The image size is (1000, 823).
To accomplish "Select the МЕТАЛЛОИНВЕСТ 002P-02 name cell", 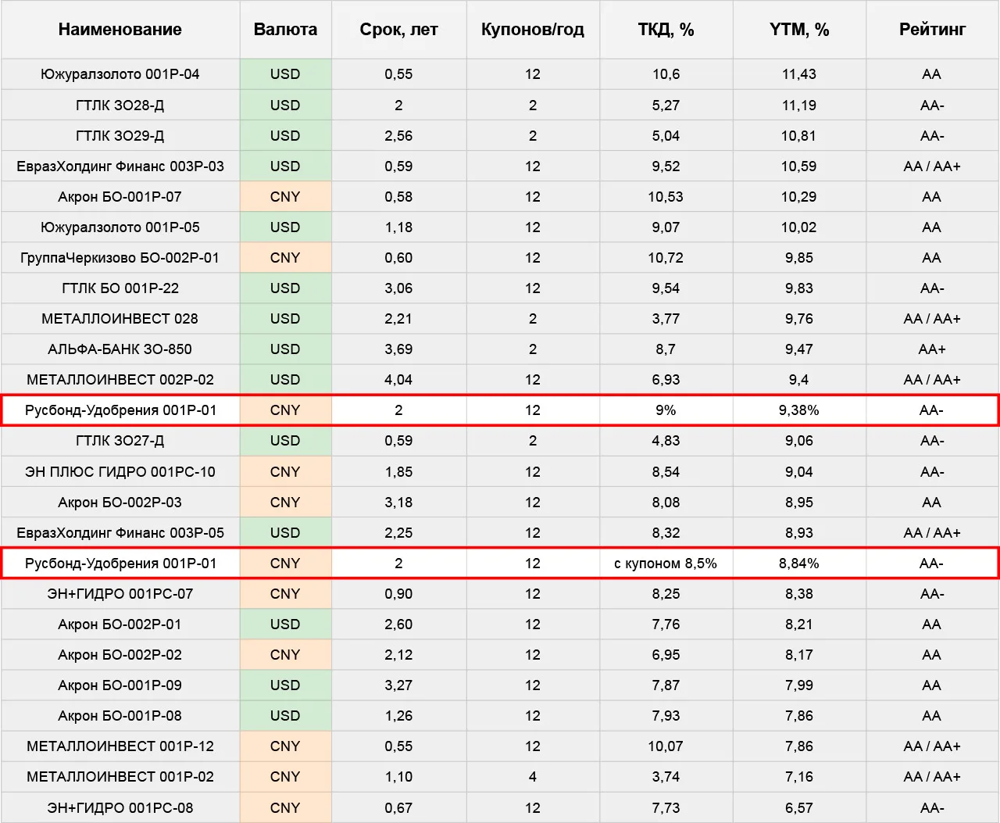I will pyautogui.click(x=120, y=379).
